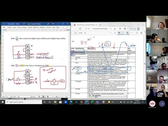This screenshot has height=126, width=168.
Task: Expand the pen options dropdown arrow in PDF toolbar
Action: click(123, 33)
